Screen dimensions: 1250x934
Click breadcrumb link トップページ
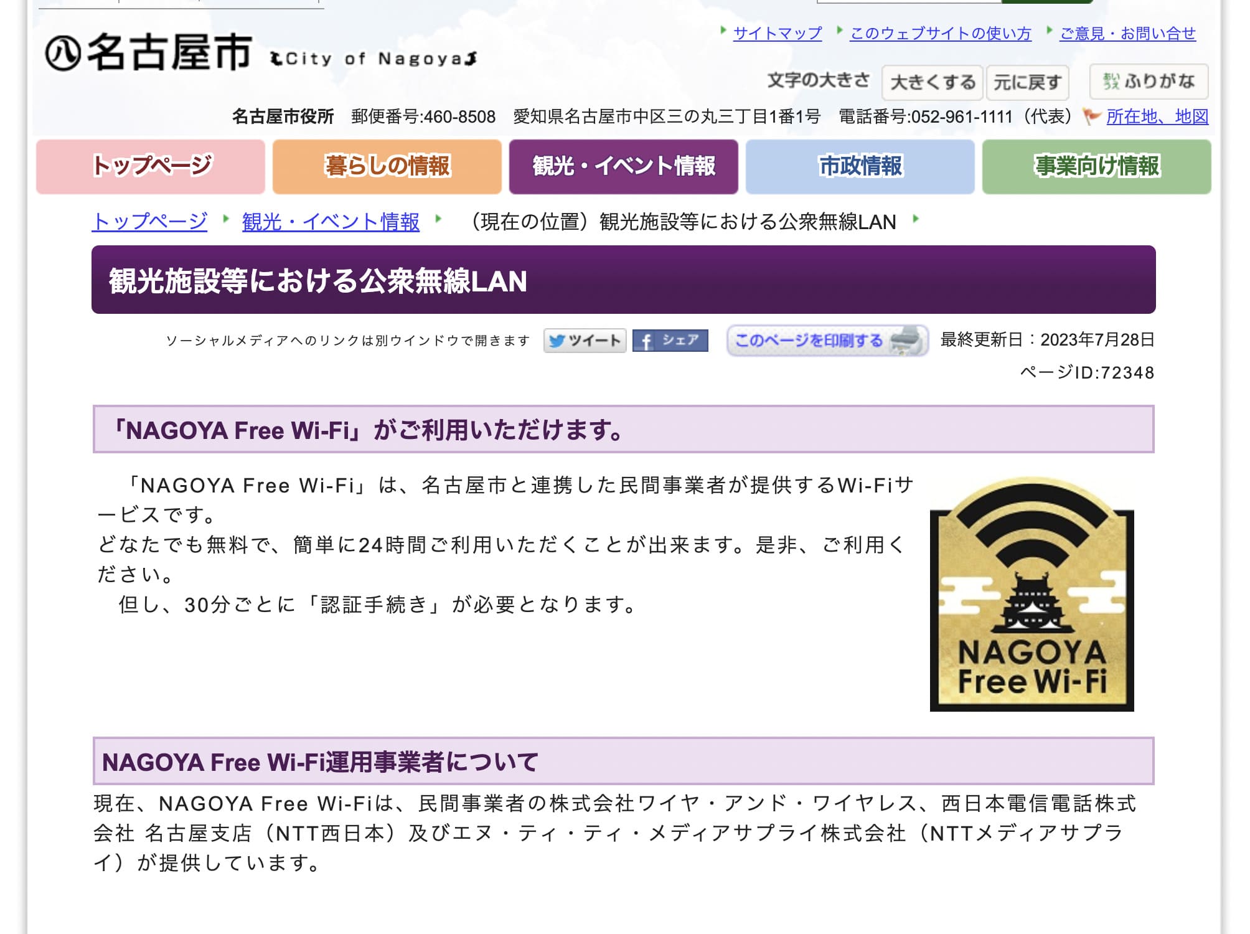coord(149,222)
